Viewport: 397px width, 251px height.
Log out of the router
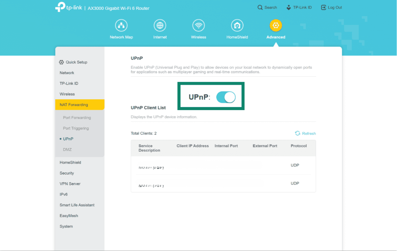point(331,7)
